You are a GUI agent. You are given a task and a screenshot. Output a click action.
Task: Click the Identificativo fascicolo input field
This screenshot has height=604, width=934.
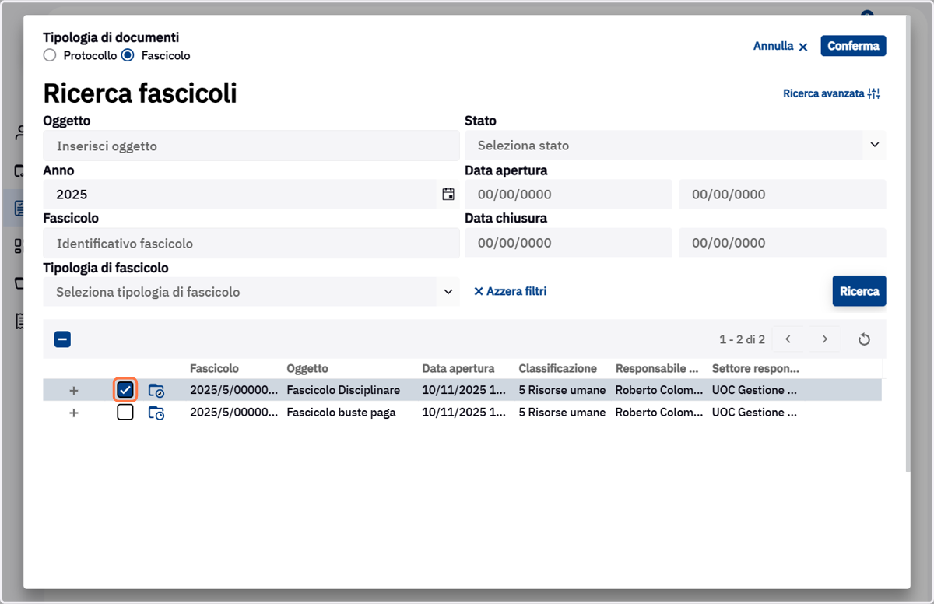[x=251, y=244]
